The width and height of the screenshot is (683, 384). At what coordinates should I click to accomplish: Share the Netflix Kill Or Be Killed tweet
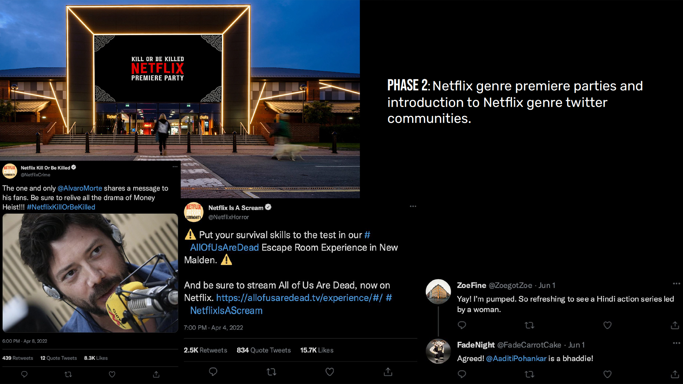[x=156, y=374]
